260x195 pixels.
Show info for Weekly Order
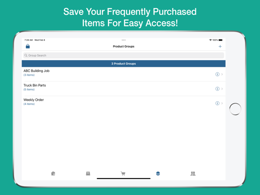tap(217, 103)
